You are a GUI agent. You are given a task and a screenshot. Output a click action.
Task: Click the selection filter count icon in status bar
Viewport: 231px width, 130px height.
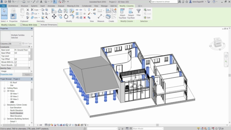coord(221,129)
